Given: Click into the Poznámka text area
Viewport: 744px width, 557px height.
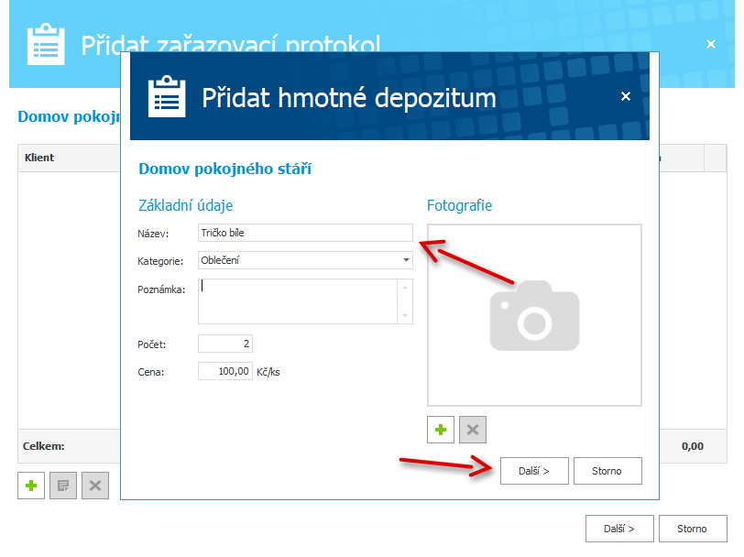Looking at the screenshot, I should (x=298, y=301).
